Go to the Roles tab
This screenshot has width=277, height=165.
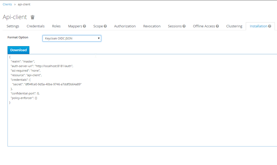pos(56,26)
